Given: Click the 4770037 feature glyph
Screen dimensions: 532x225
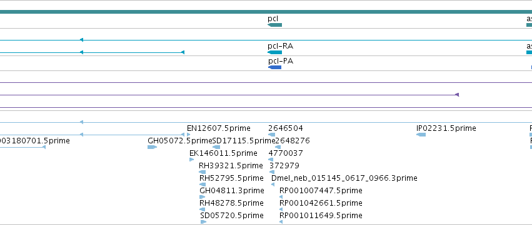Looking at the screenshot, I should click(x=271, y=160).
